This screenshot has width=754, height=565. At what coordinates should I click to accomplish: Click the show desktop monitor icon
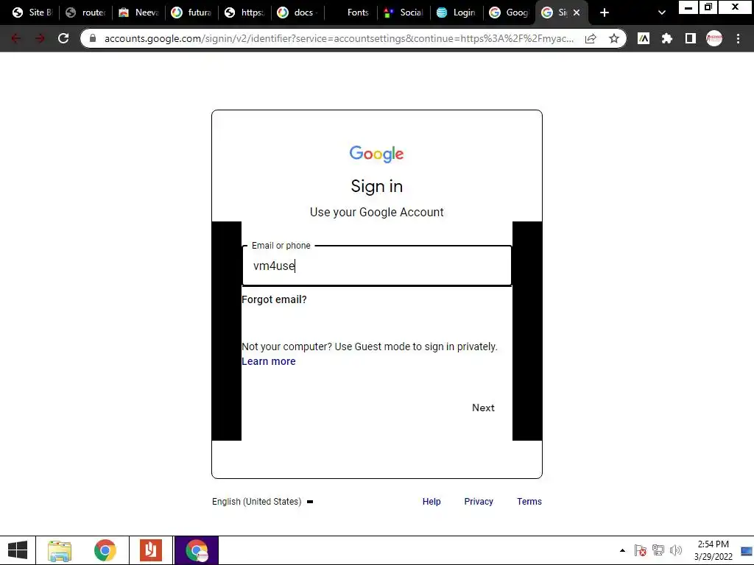click(x=747, y=550)
